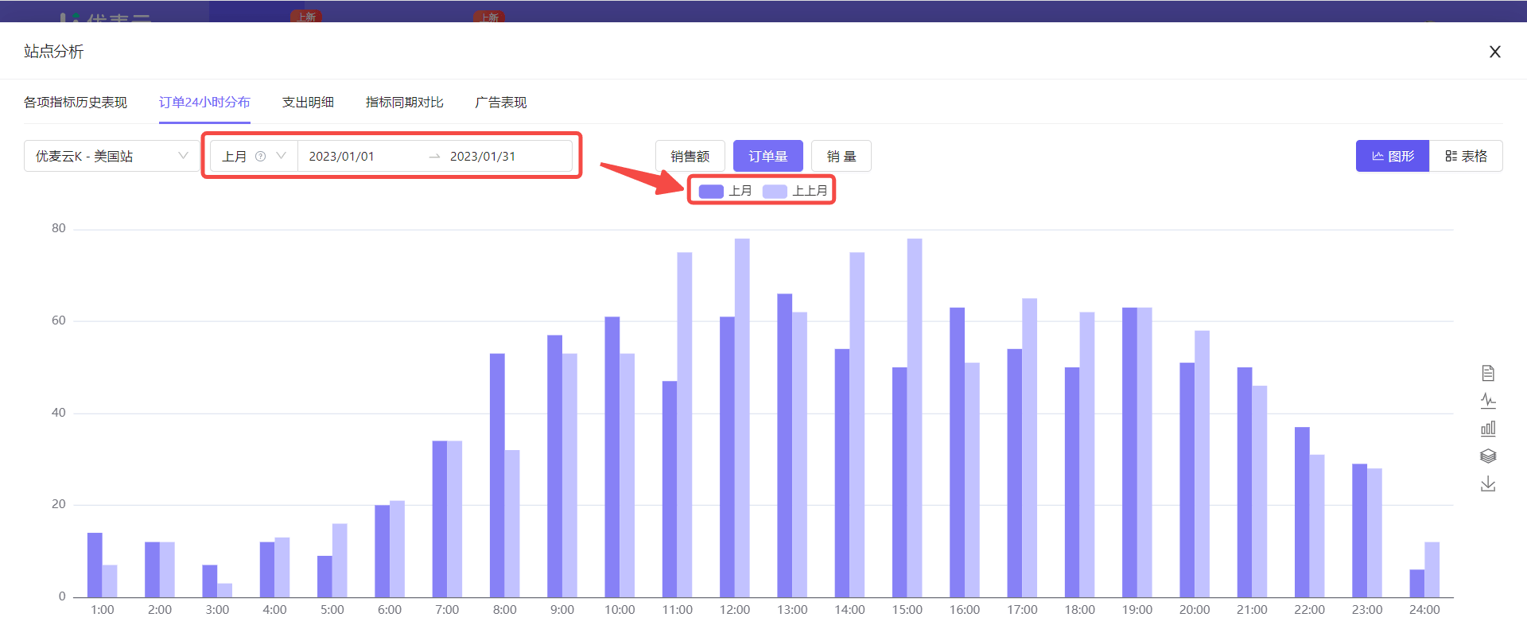Expand the 上月 period dropdown
This screenshot has height=629, width=1527.
coord(254,156)
